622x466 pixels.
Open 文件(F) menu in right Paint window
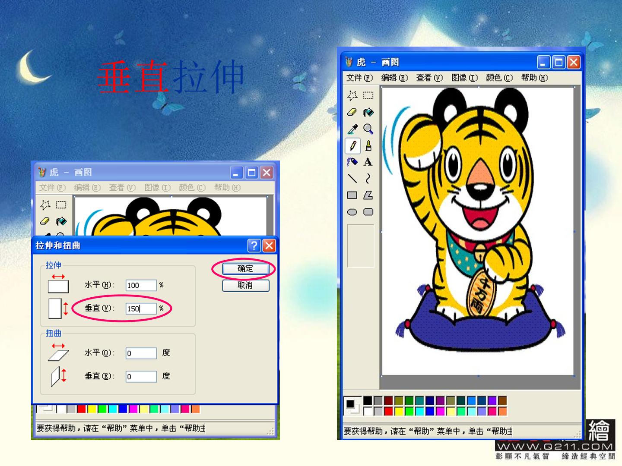pyautogui.click(x=359, y=78)
